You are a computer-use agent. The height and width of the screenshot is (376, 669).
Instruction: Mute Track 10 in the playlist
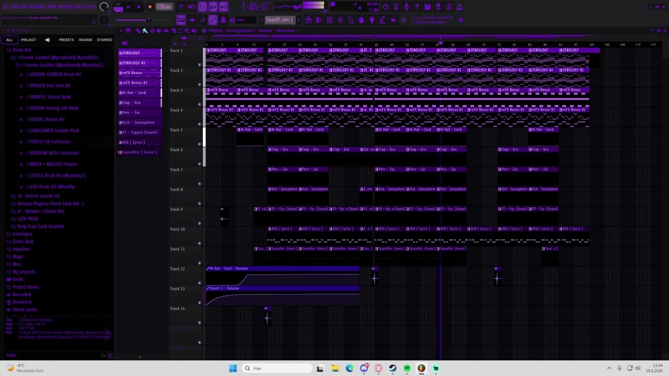pyautogui.click(x=199, y=243)
